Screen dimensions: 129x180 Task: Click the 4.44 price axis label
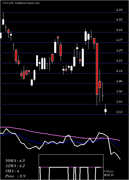pos(119,30)
